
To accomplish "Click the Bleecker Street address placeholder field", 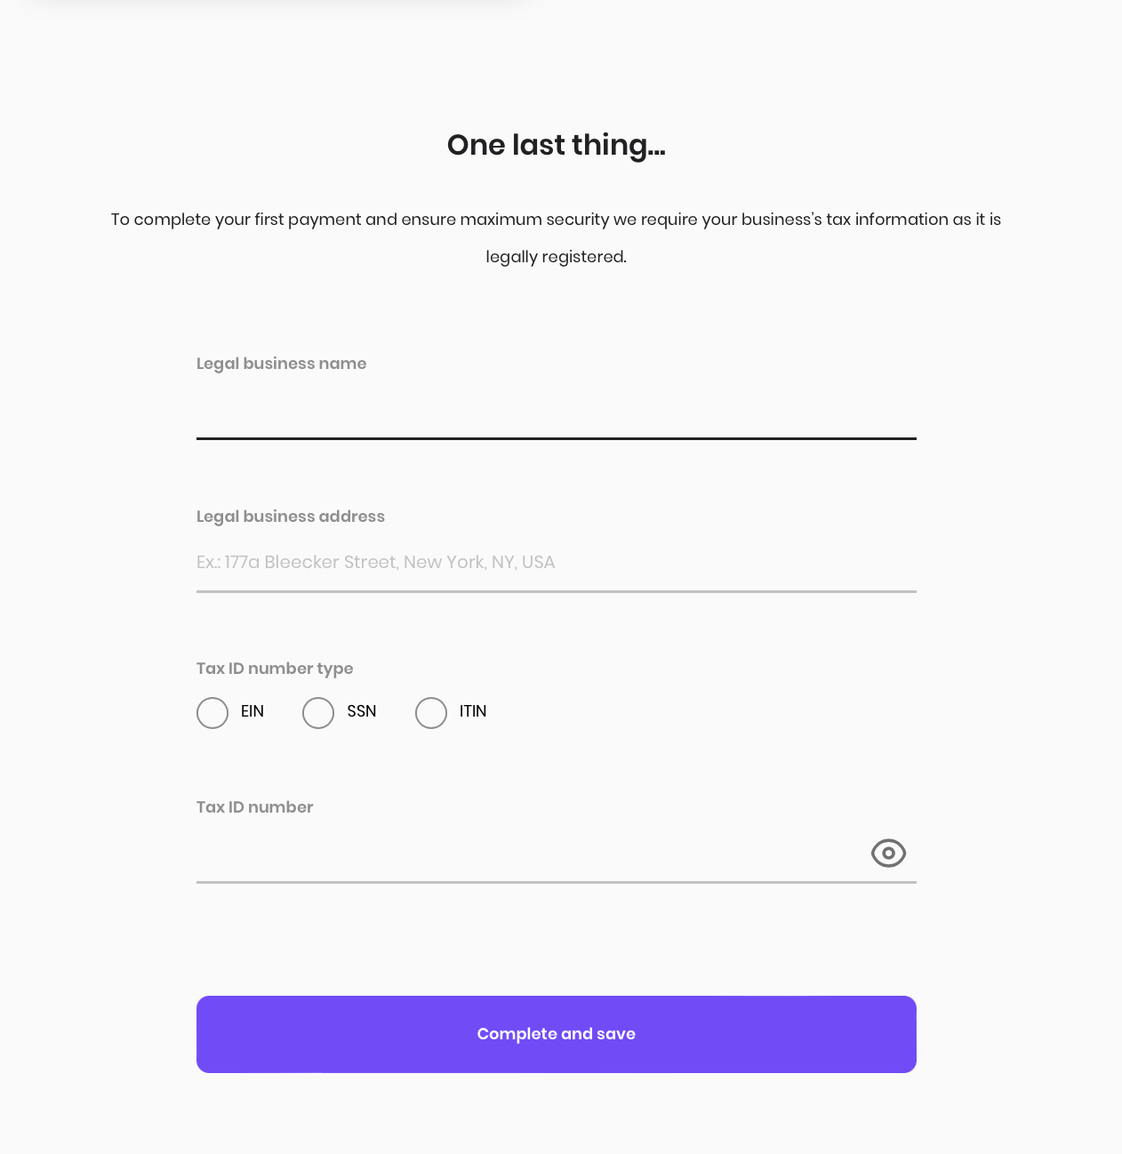I will point(557,563).
